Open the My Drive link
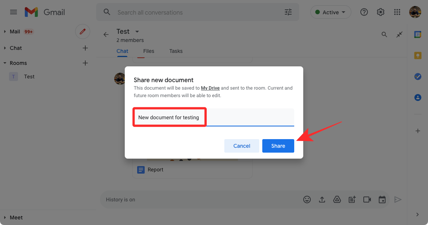Screen dimensions: 428x225 [210, 88]
